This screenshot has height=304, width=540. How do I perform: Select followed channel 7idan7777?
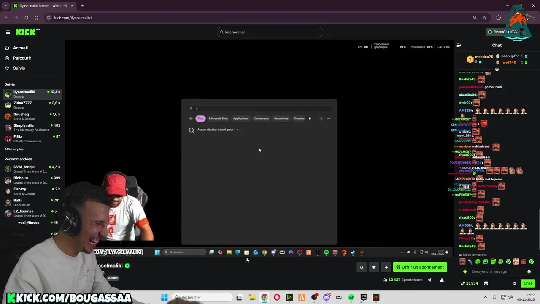(x=32, y=105)
